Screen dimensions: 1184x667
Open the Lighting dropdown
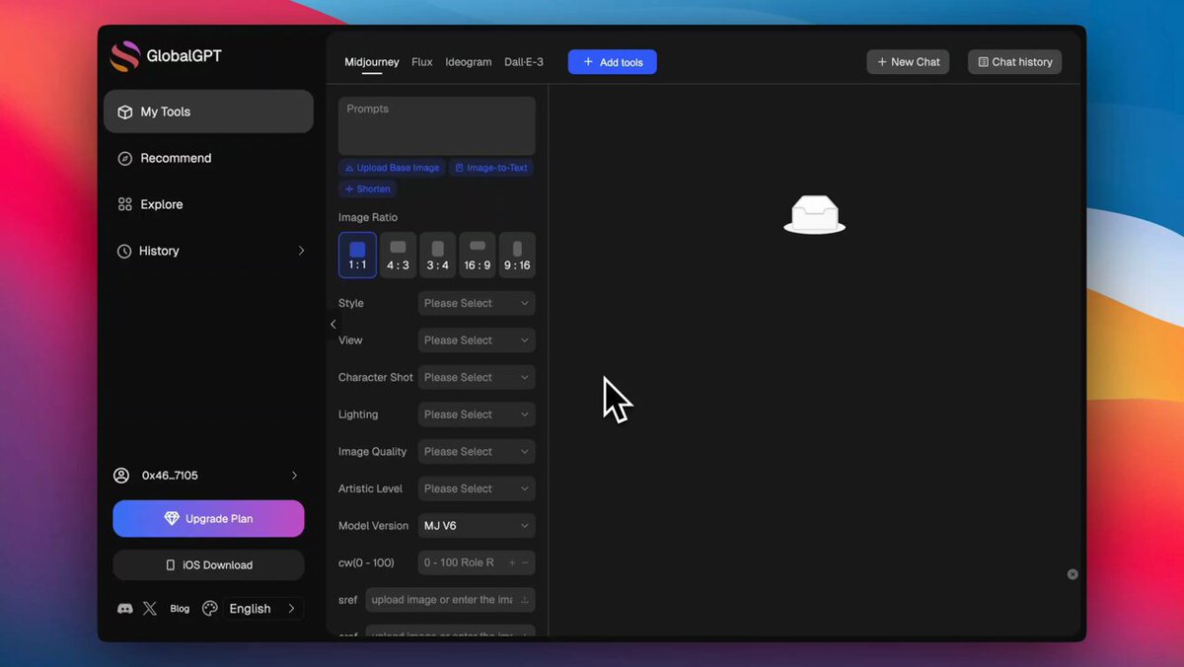477,414
